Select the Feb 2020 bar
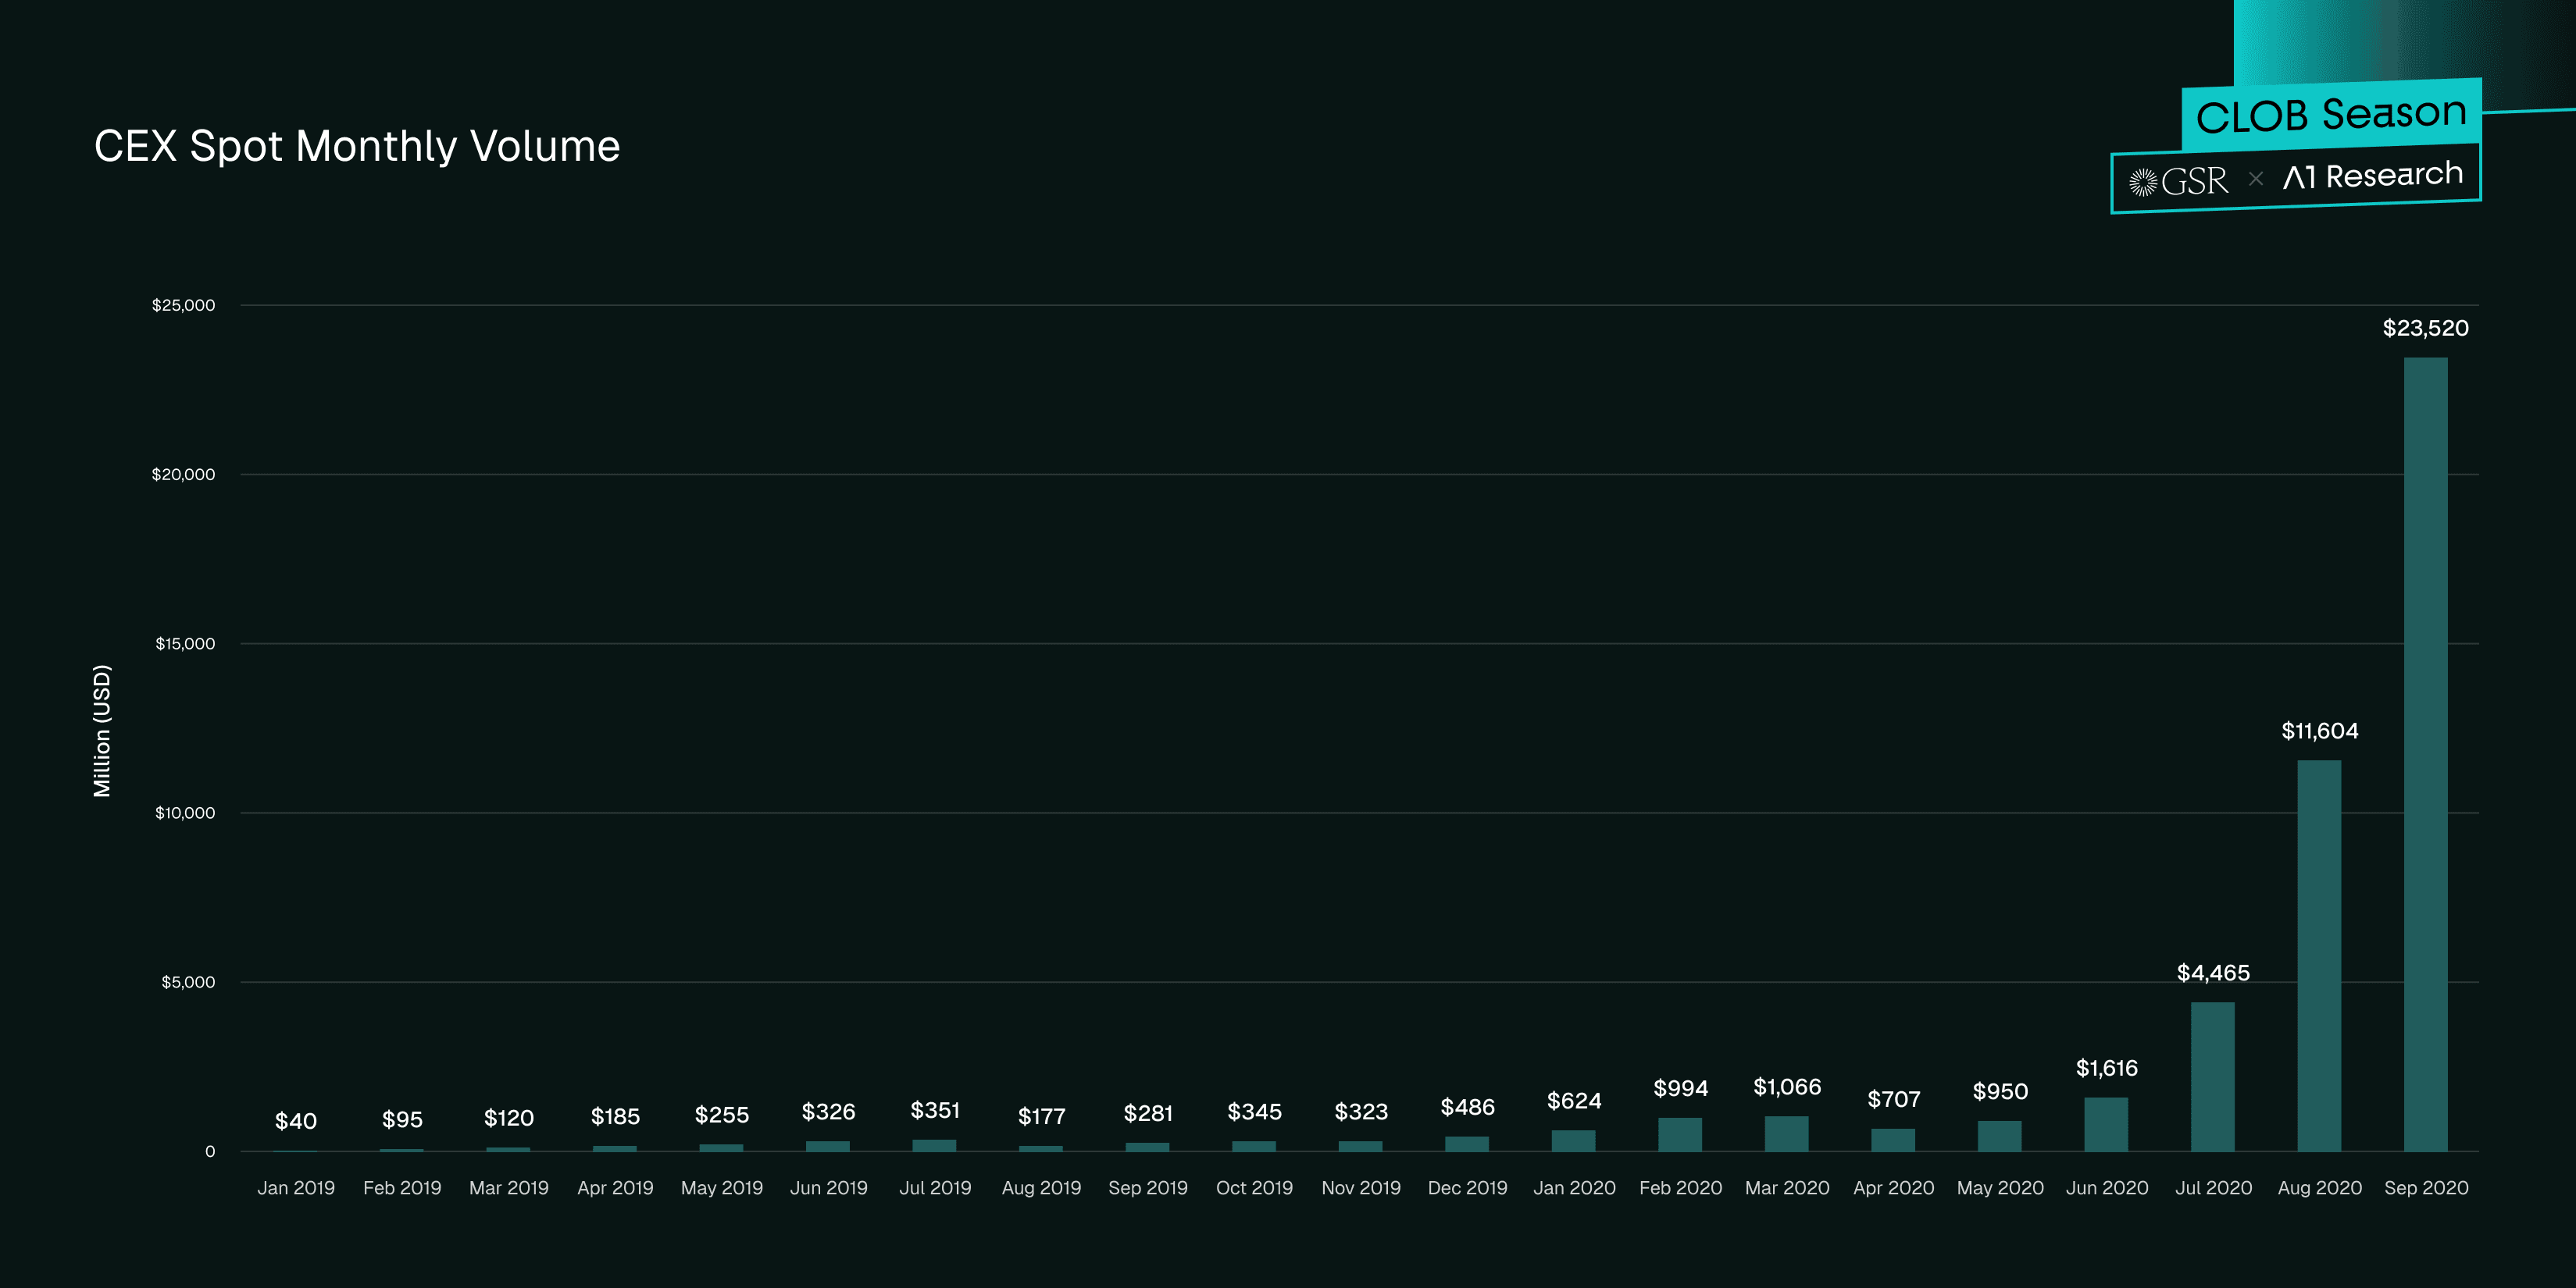2576x1288 pixels. click(x=1680, y=1134)
